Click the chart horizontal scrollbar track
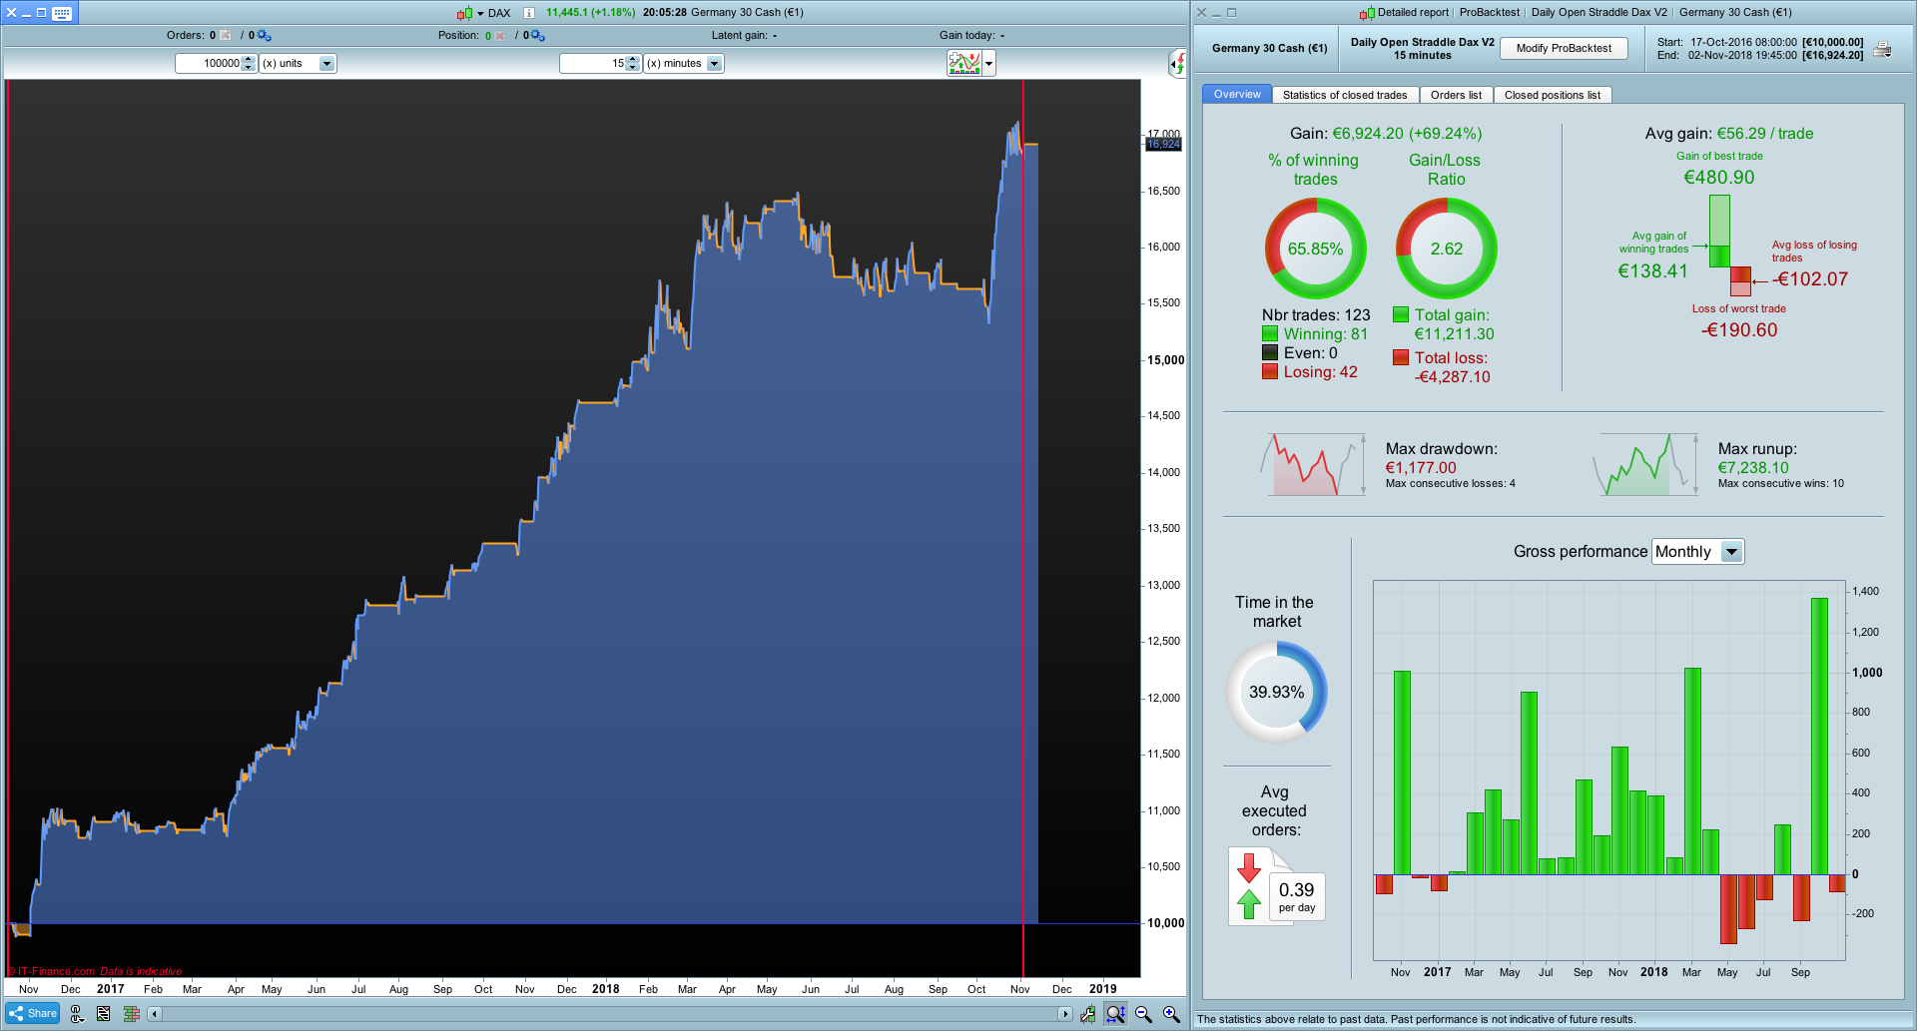Screen dimensions: 1917x1031 click(609, 1014)
